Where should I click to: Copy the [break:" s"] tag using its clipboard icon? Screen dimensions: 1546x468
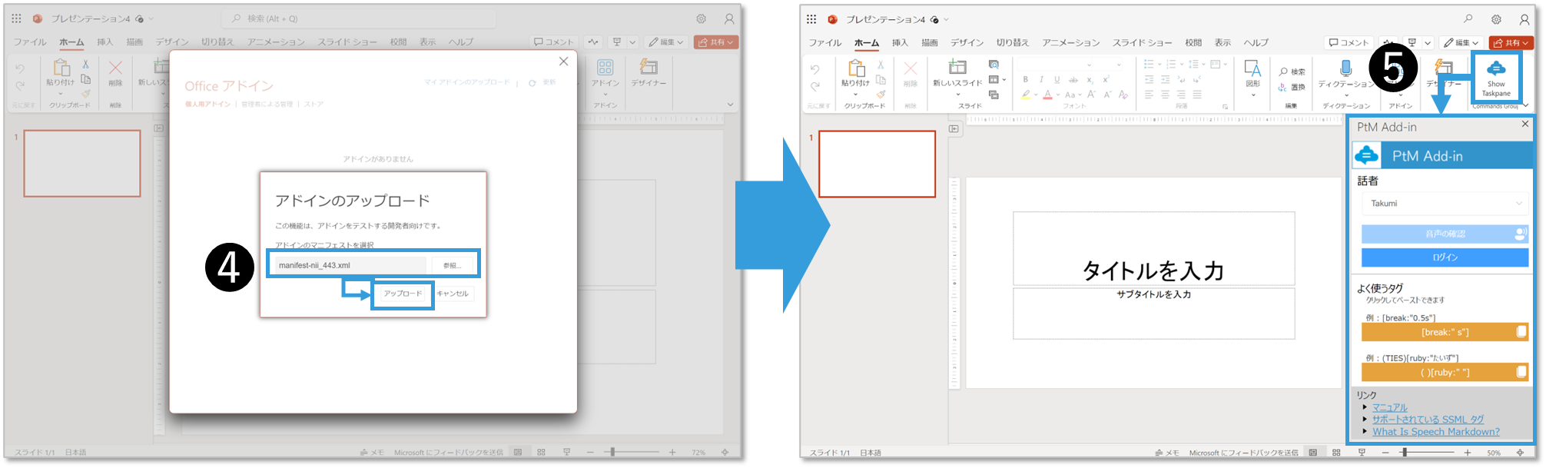click(1521, 332)
